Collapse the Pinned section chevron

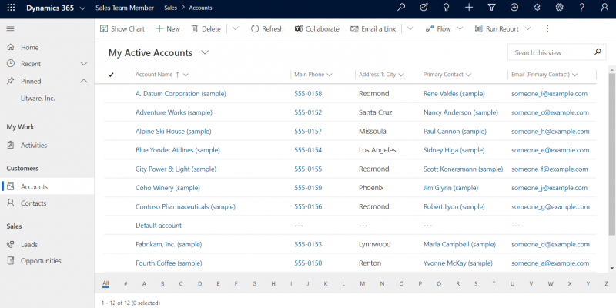point(84,81)
